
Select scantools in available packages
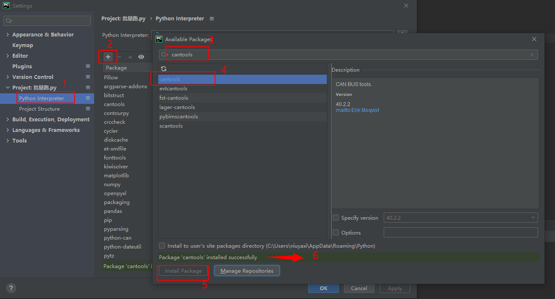click(x=242, y=126)
